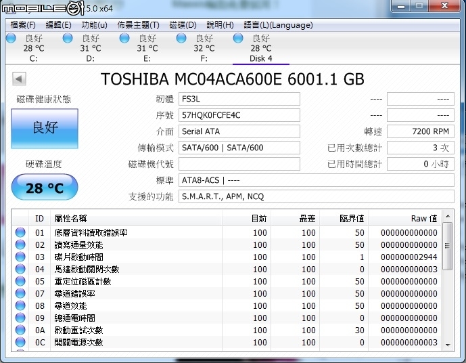Viewport: 466px width, 363px height.
Task: Select the 底層資料讀取錯誤率 attribute row
Action: click(227, 232)
